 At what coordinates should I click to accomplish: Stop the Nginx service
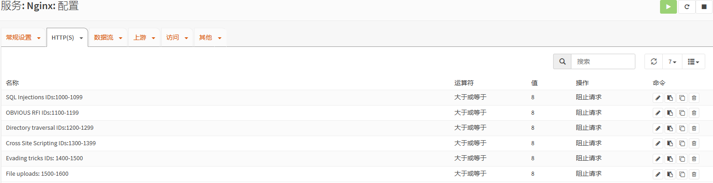click(x=704, y=7)
